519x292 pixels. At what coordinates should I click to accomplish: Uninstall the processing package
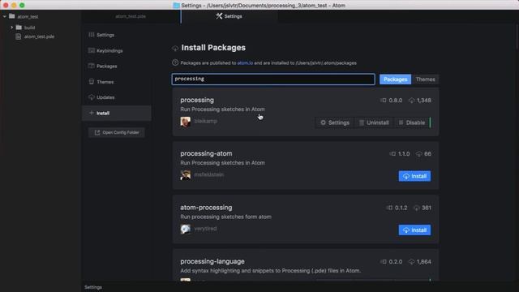click(374, 122)
